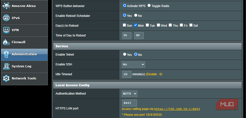The height and width of the screenshot is (118, 246).
Task: Open the https://192.168.50.1:8443 link
Action: [177, 109]
